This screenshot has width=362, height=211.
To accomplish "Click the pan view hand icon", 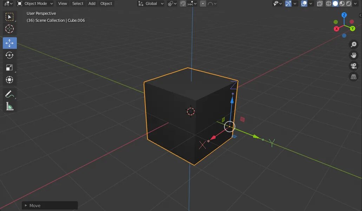I will [354, 55].
